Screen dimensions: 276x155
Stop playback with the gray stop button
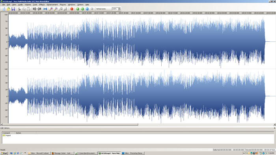pyautogui.click(x=92, y=9)
